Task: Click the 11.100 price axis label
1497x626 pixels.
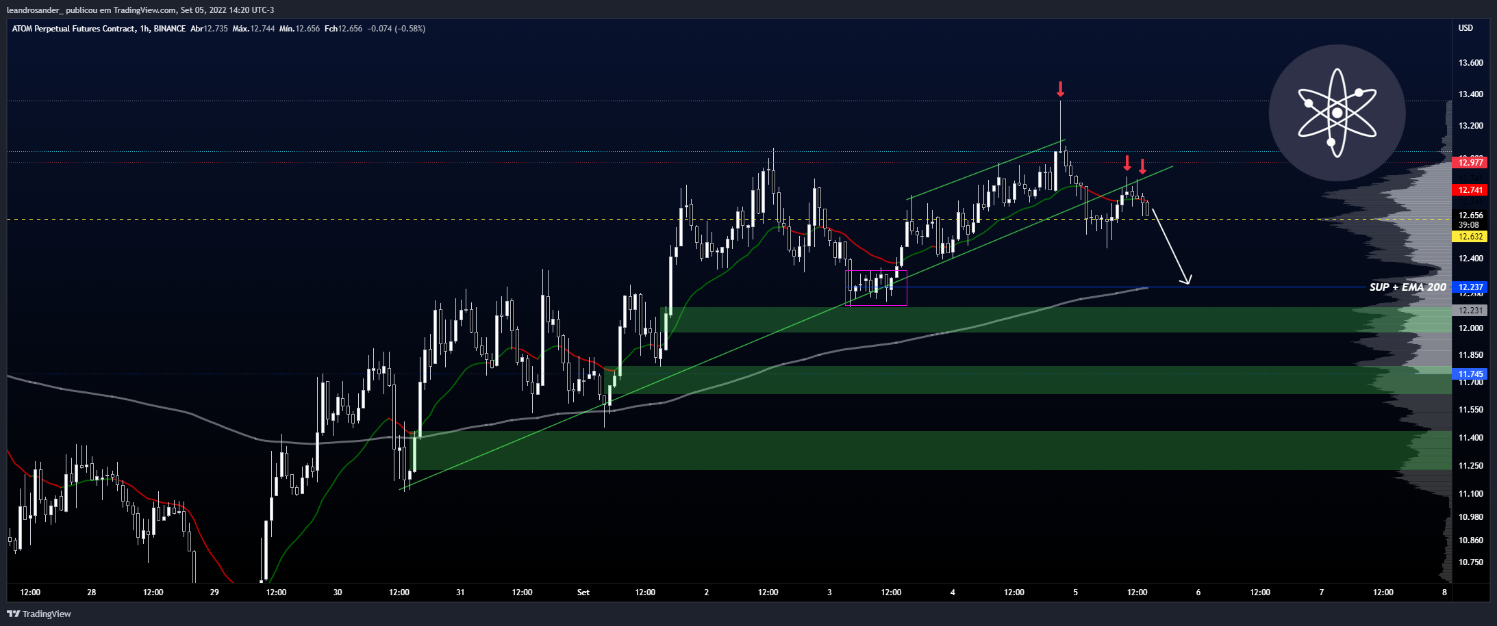Action: (1470, 494)
